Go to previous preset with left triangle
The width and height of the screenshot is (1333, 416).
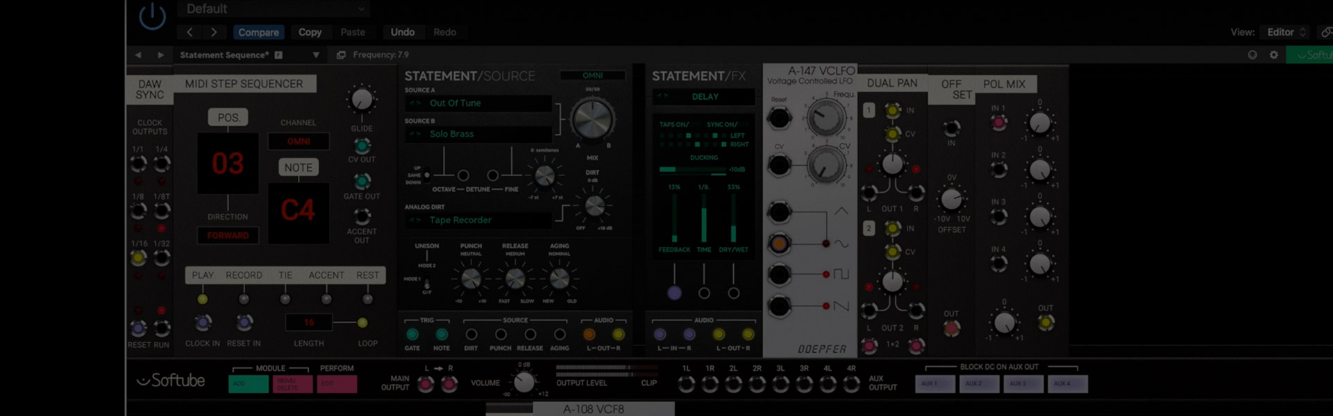[x=138, y=55]
